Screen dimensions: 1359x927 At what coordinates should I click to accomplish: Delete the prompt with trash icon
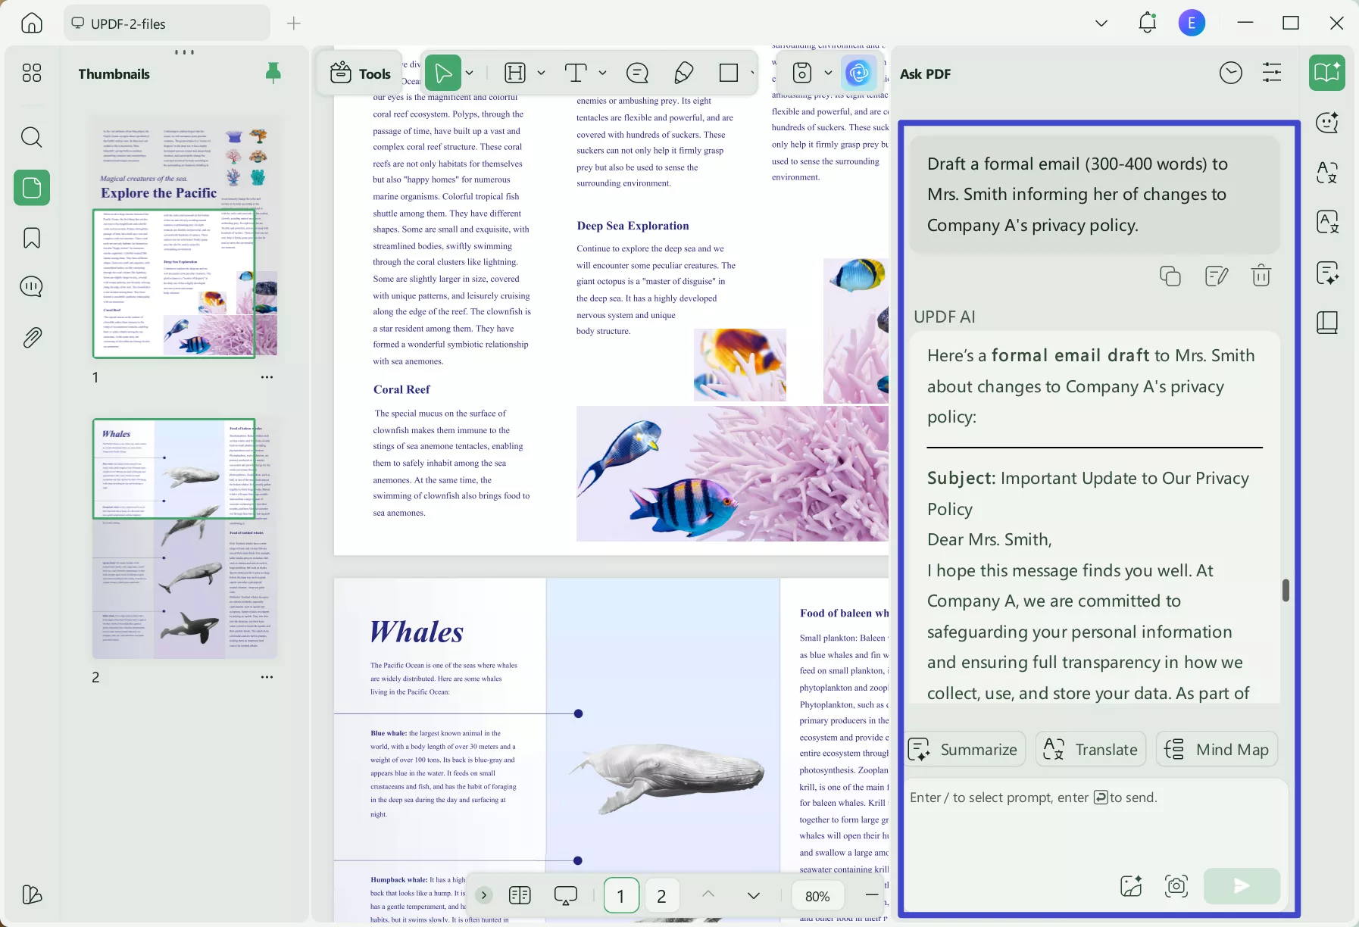pos(1261,276)
